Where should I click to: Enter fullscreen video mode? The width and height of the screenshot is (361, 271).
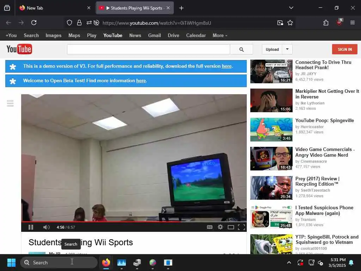(241, 228)
